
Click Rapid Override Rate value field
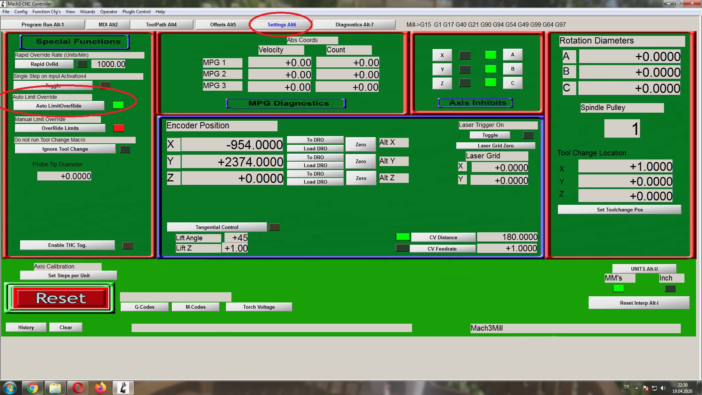pyautogui.click(x=109, y=64)
